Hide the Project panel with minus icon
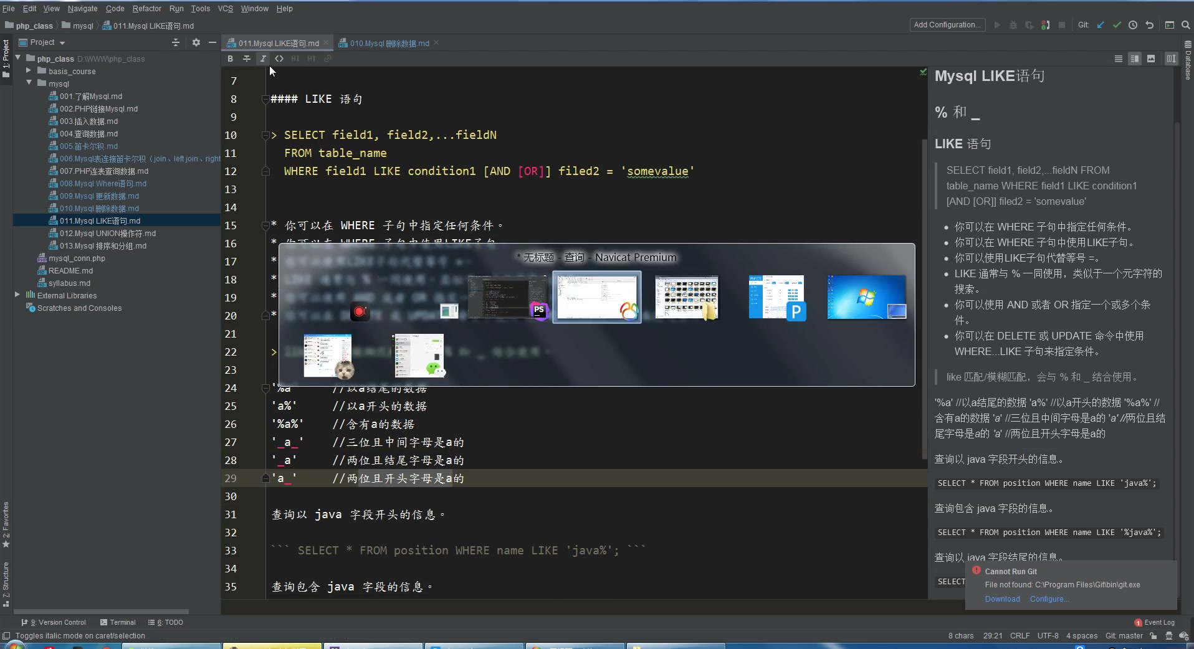1194x649 pixels. click(x=213, y=42)
